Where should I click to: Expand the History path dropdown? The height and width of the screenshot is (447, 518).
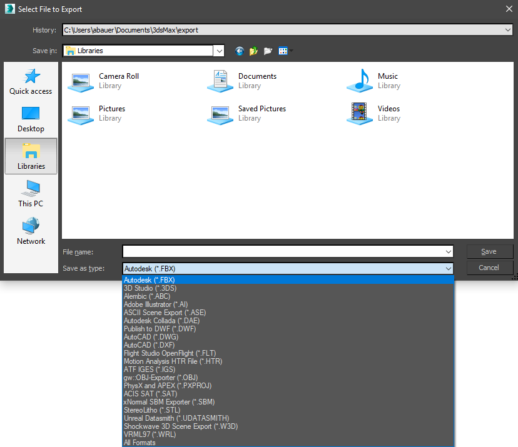coord(508,30)
